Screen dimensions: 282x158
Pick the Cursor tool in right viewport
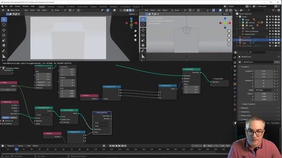(x=143, y=25)
